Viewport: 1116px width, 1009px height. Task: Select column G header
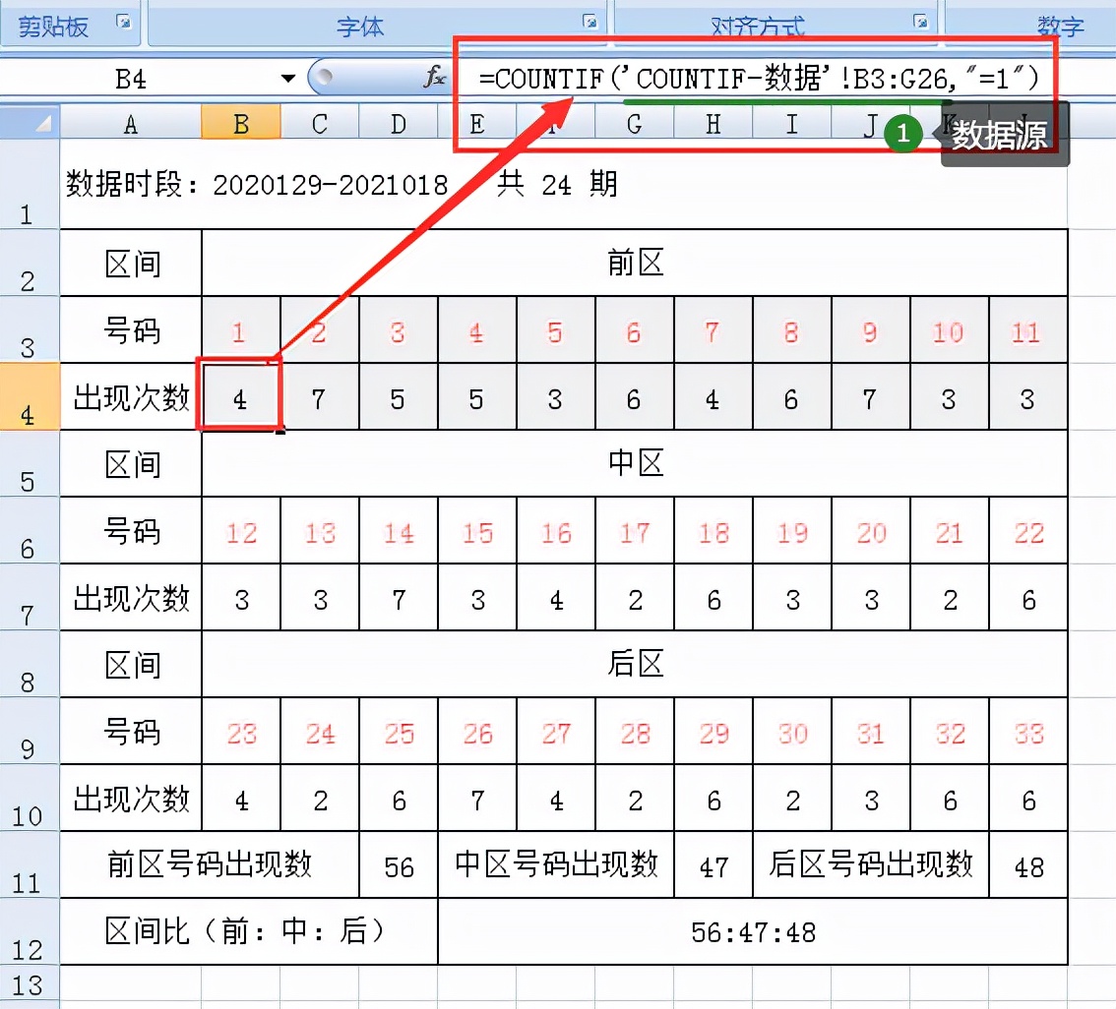click(x=634, y=124)
